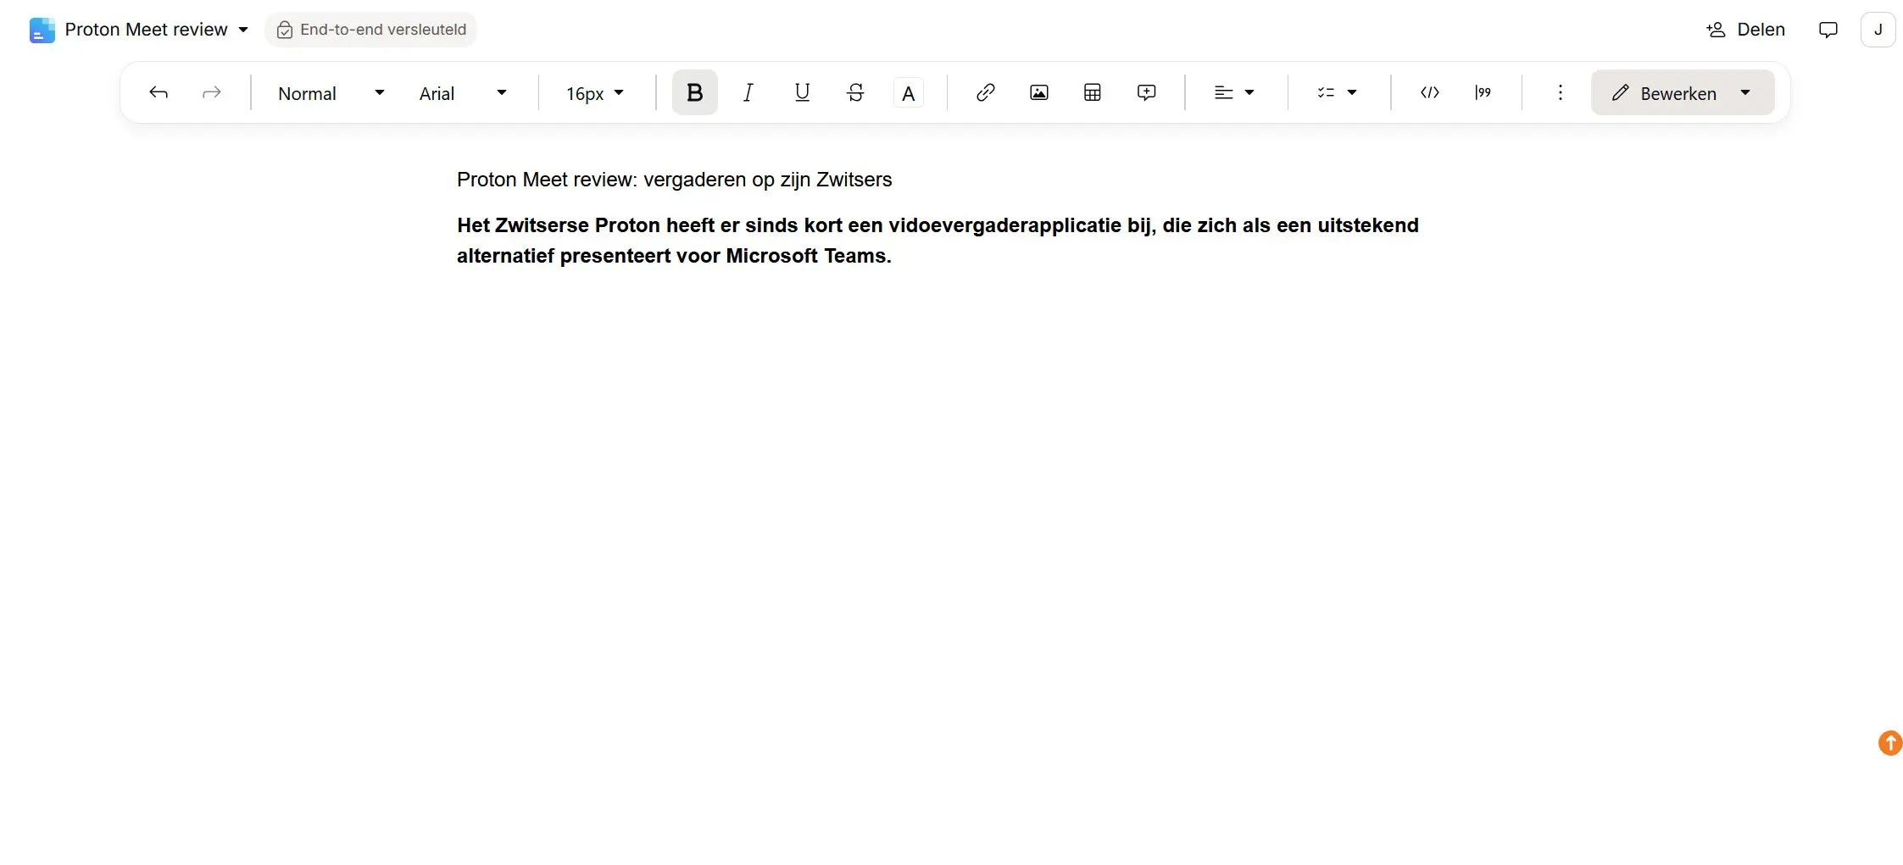Insert a code block with the code icon
The image size is (1903, 865).
tap(1430, 92)
